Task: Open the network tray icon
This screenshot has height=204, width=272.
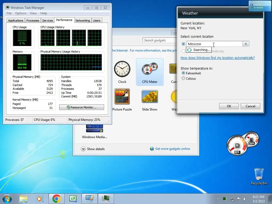Action: pos(232,199)
